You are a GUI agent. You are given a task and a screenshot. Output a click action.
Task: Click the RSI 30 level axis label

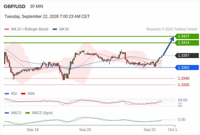tap(180, 106)
